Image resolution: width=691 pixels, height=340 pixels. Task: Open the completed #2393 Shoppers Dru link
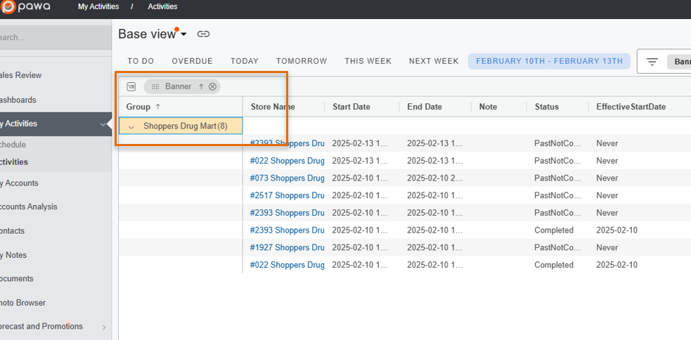(287, 230)
